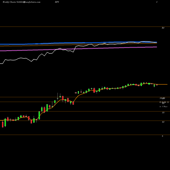Click the BPY ticker symbol at top
The width and height of the screenshot is (170, 170).
coord(57,2)
